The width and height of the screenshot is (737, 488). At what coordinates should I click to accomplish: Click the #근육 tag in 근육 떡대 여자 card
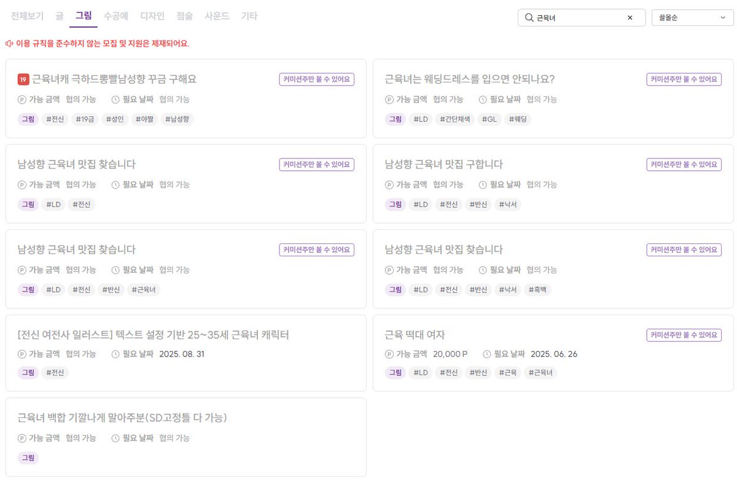point(507,372)
